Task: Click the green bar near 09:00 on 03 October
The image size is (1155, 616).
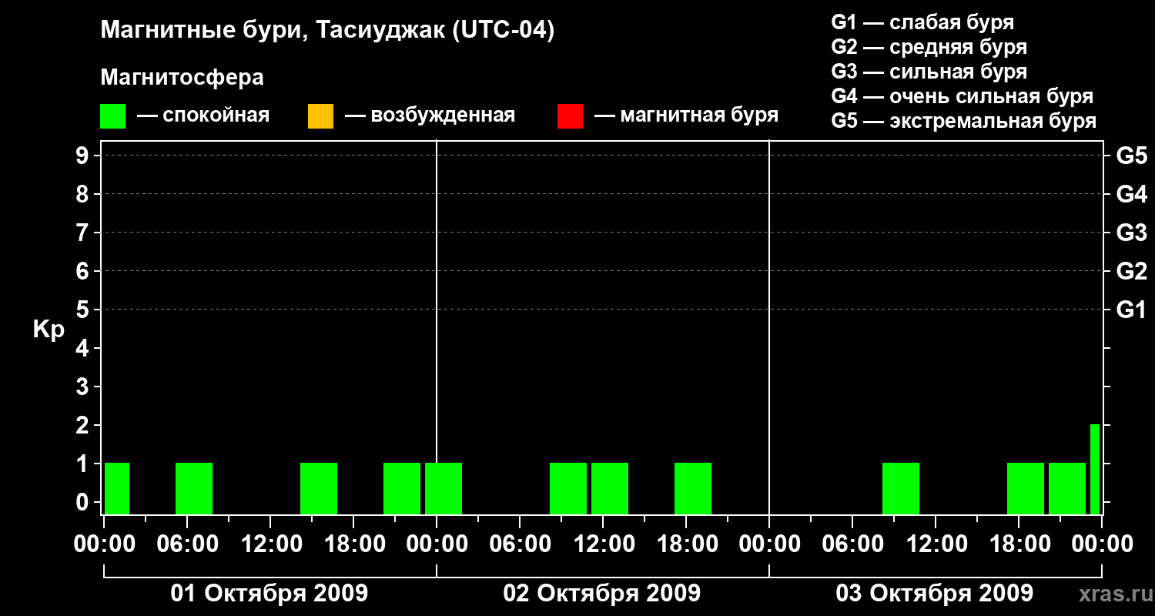Action: tap(901, 488)
